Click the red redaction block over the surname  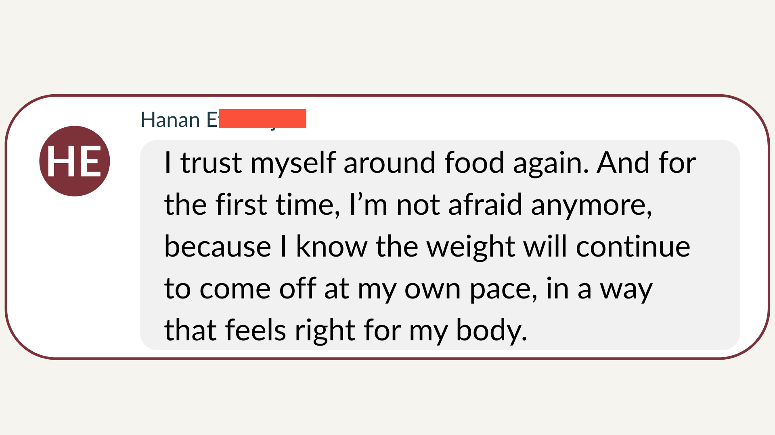pos(262,118)
